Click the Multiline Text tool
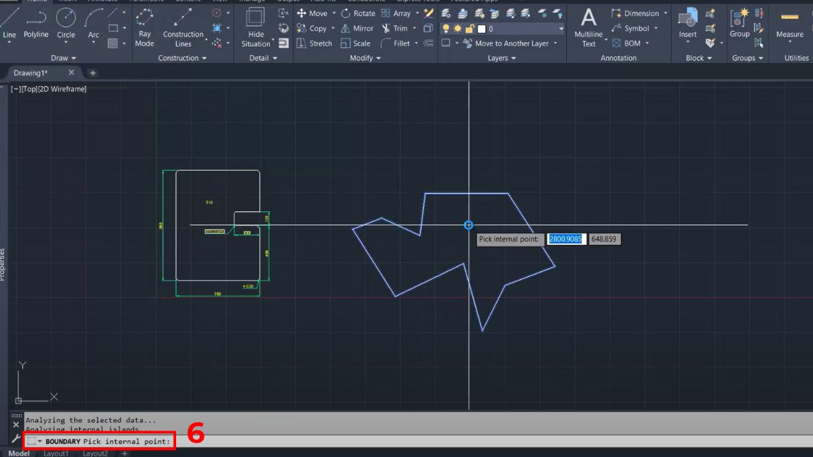Screen dimensions: 813x457 (589, 27)
